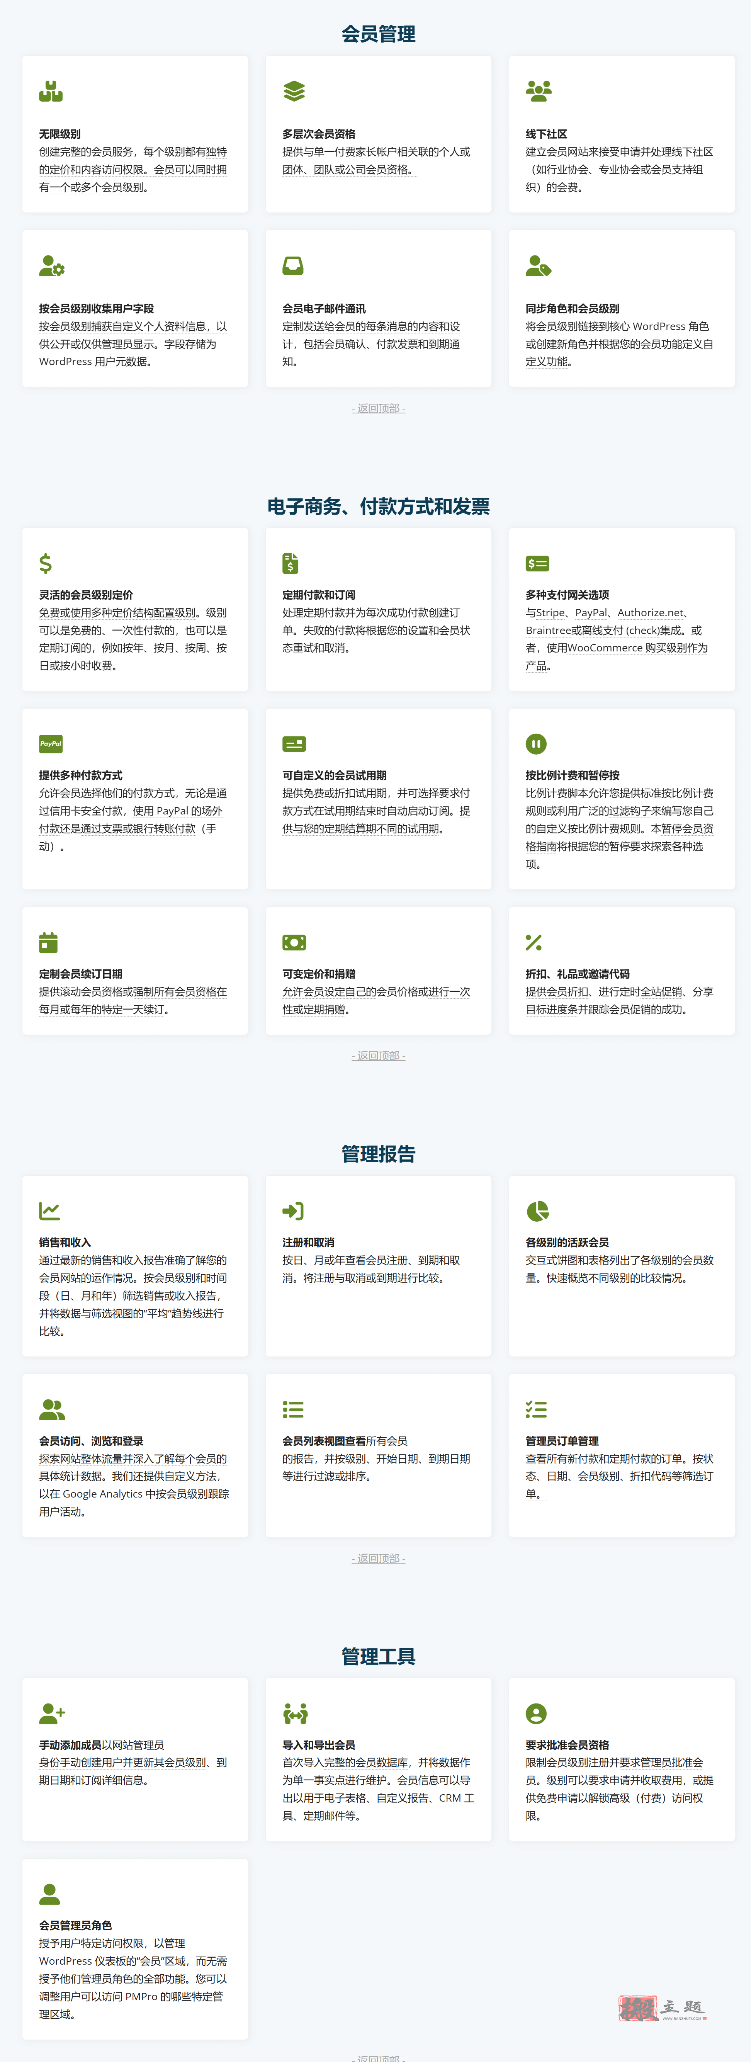Image resolution: width=751 pixels, height=2062 pixels.
Task: Click the 可自定义的会员试用期 card title
Action: (x=335, y=775)
